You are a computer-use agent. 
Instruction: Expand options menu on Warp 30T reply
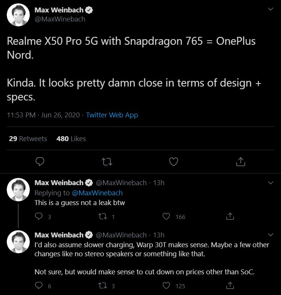click(x=270, y=235)
